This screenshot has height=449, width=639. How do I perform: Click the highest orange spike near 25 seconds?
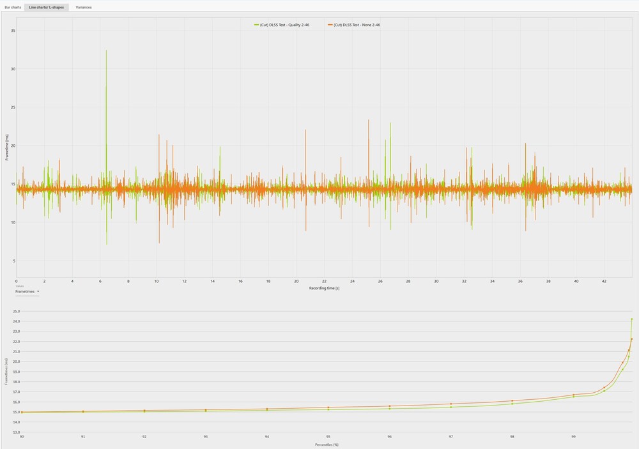click(x=369, y=119)
